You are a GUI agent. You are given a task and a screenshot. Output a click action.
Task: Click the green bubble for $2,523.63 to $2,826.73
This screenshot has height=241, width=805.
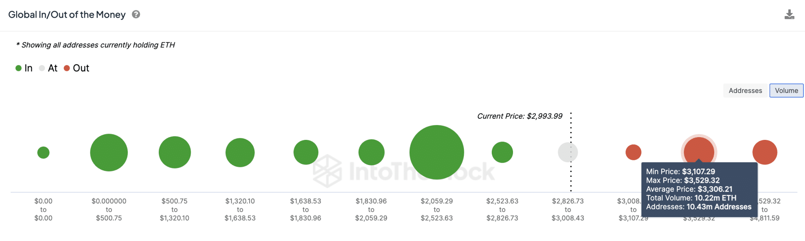[502, 152]
